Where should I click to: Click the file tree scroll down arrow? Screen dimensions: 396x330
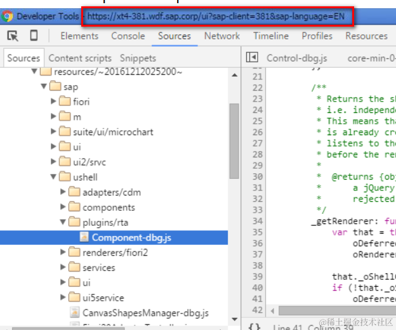[x=234, y=319]
